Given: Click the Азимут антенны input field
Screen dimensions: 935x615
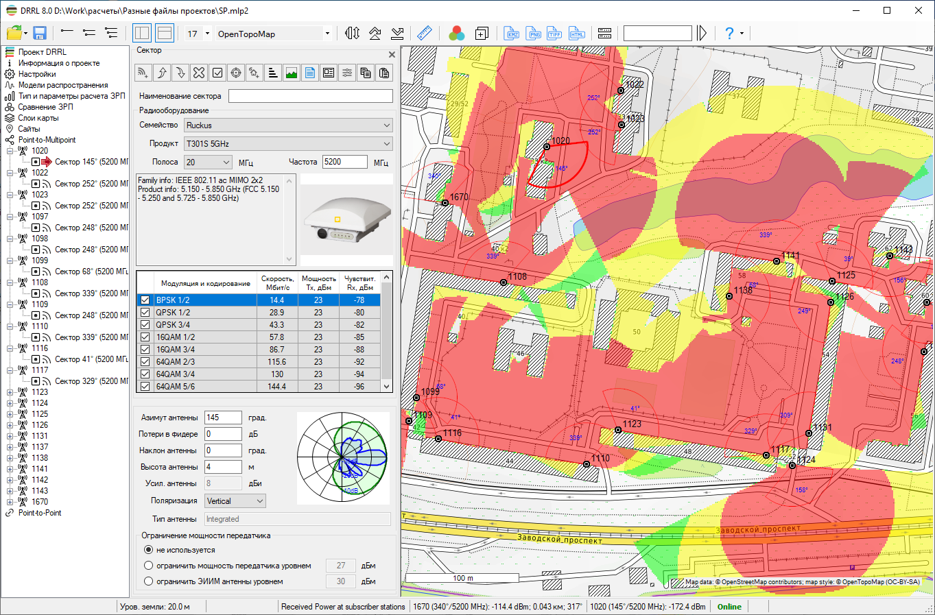Looking at the screenshot, I should (223, 418).
